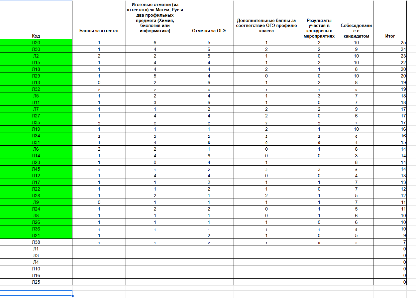This screenshot has width=416, height=298.
Task: Click the code cell Л38
Action: (x=36, y=242)
